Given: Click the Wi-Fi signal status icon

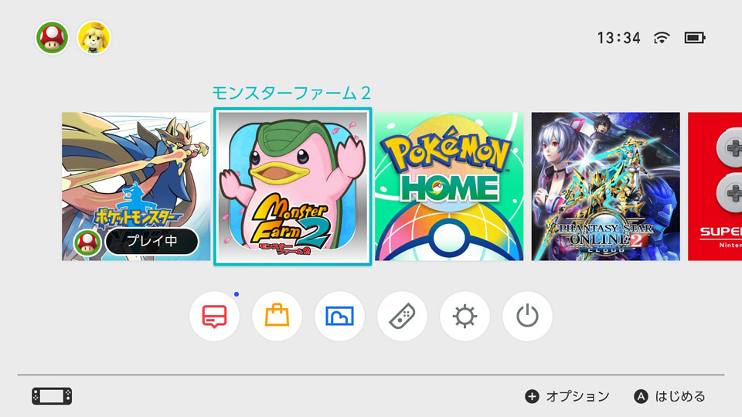Looking at the screenshot, I should point(662,37).
